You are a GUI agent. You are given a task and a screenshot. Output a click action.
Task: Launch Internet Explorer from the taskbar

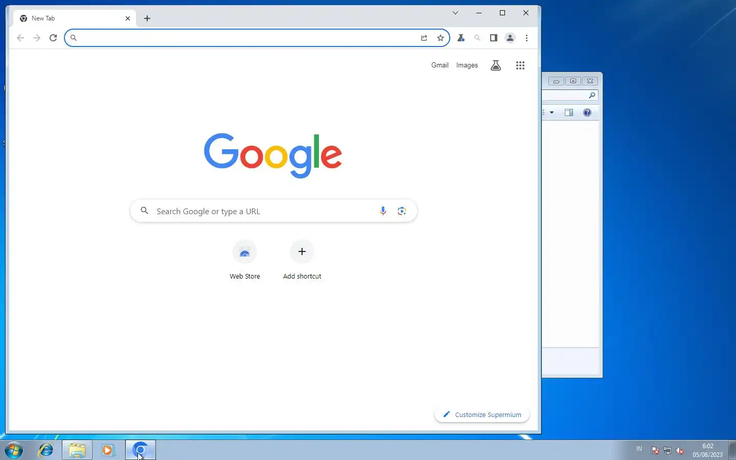pos(46,450)
